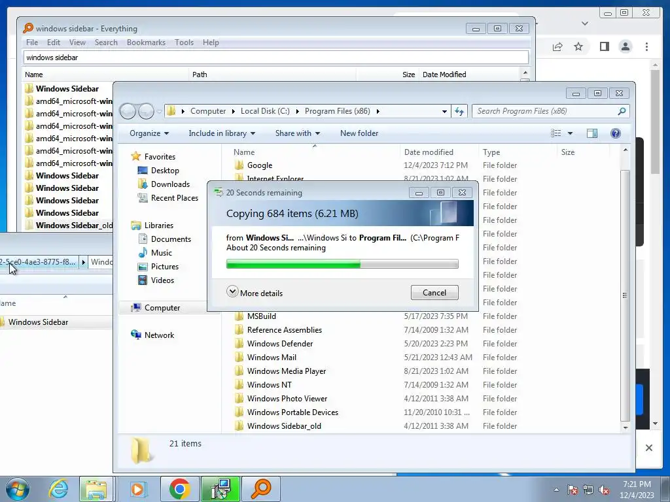Click New folder in Explorer toolbar
670x502 pixels.
point(359,133)
